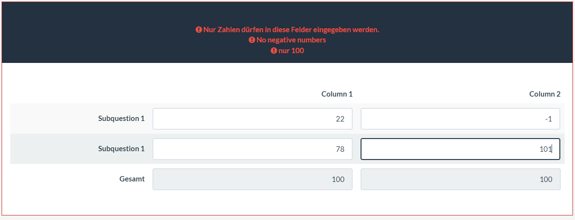This screenshot has width=575, height=220.
Task: Click the first row's Subquestion 1 label
Action: [121, 119]
